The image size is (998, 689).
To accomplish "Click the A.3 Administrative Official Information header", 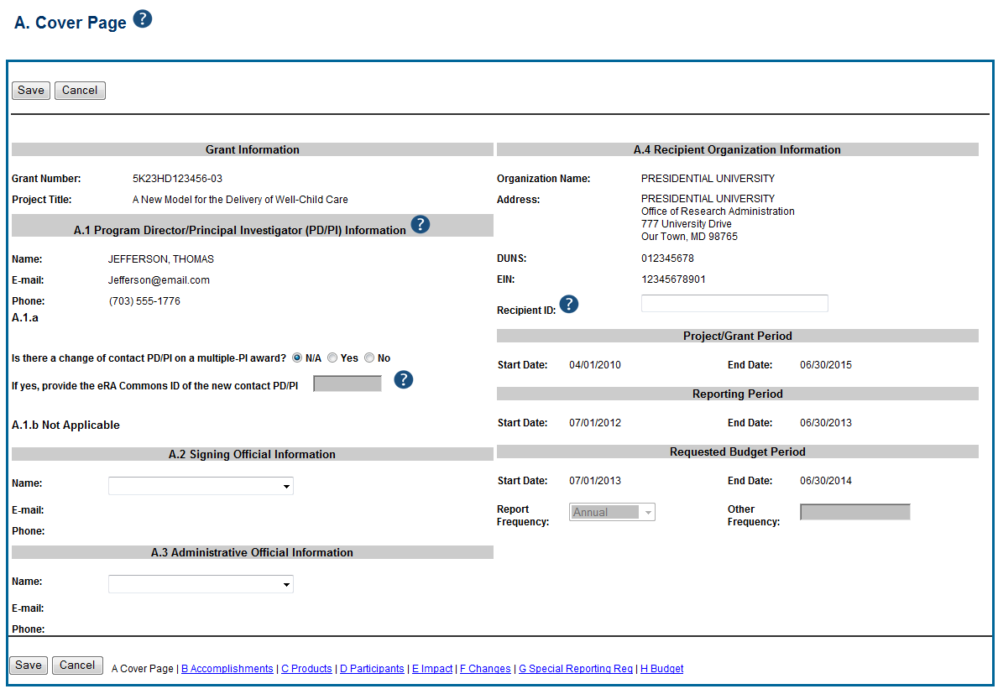I will (x=252, y=552).
